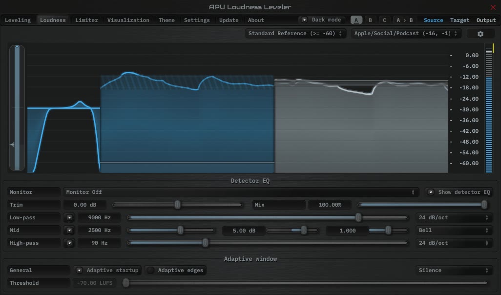Switch to the Leveling tab
This screenshot has width=501, height=295.
[18, 20]
